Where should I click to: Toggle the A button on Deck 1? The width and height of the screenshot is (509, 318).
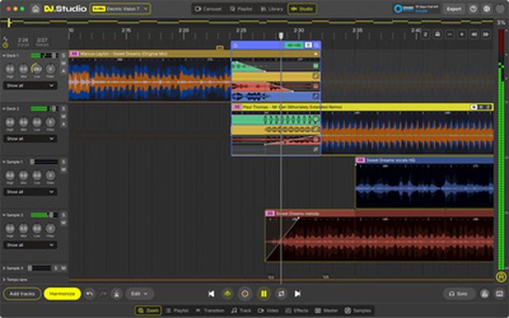[64, 71]
